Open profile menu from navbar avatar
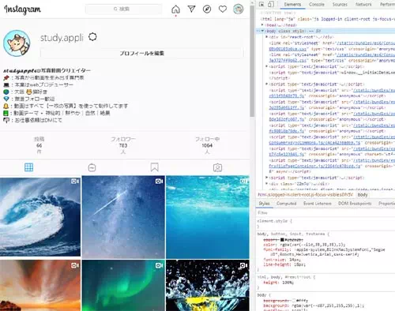The image size is (395, 311). (x=238, y=9)
